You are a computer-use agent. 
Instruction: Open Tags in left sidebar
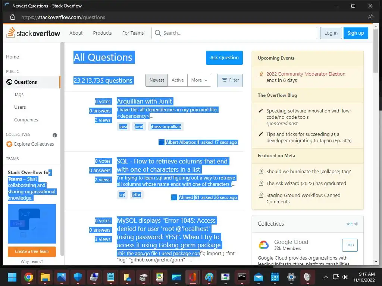click(x=19, y=94)
